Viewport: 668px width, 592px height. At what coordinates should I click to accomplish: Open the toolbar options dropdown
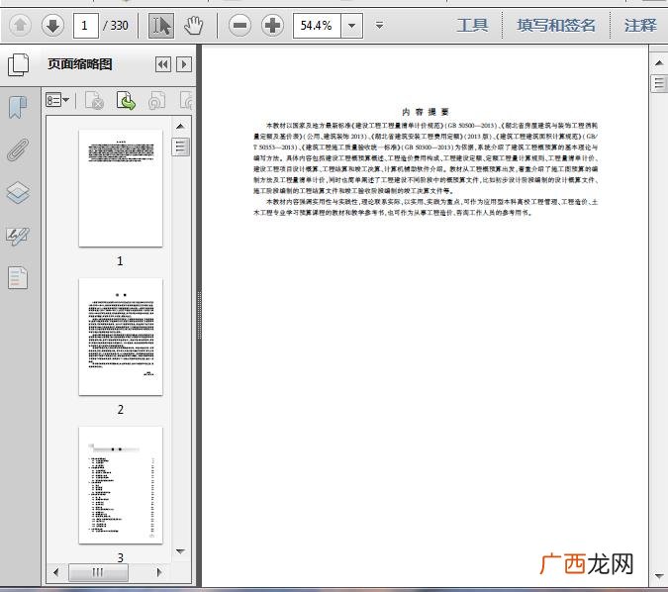pos(379,26)
